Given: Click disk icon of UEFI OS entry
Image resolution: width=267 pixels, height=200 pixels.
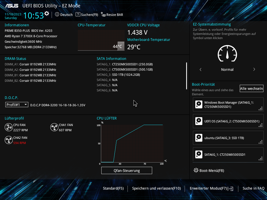Looking at the screenshot, I should point(199,121).
